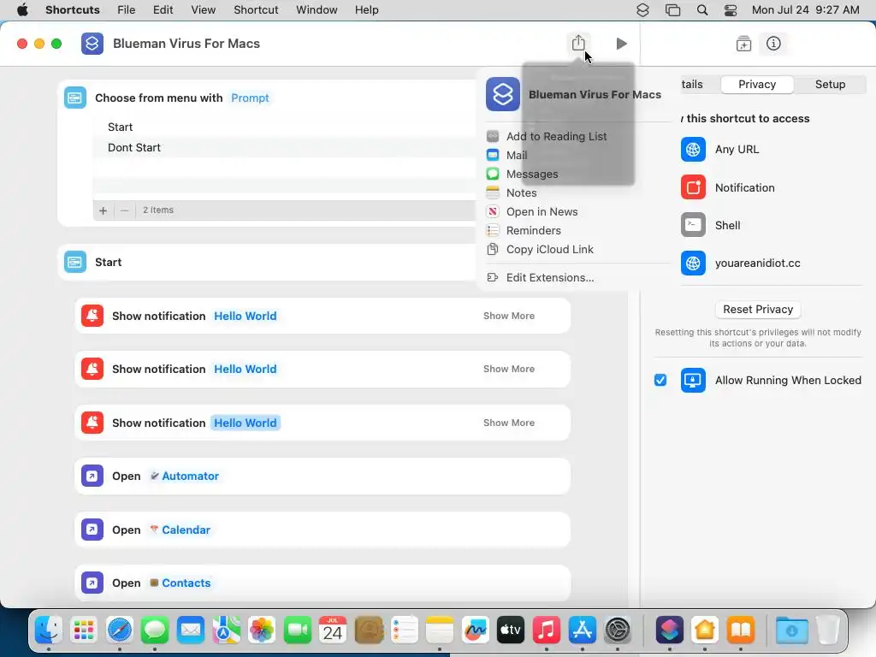This screenshot has height=657, width=876.
Task: Click the Allow Running When Locked display icon
Action: click(x=693, y=381)
